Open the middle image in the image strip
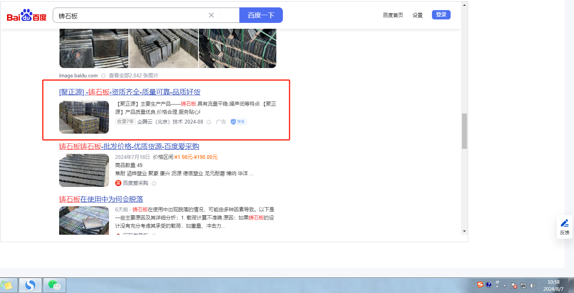This screenshot has height=293, width=574. (x=164, y=48)
